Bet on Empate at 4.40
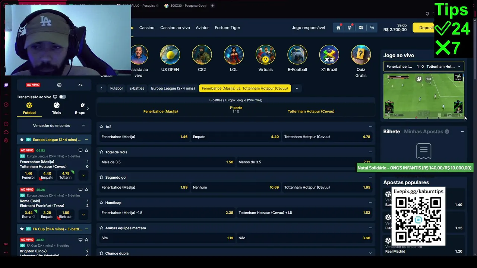The width and height of the screenshot is (477, 268). point(236,137)
